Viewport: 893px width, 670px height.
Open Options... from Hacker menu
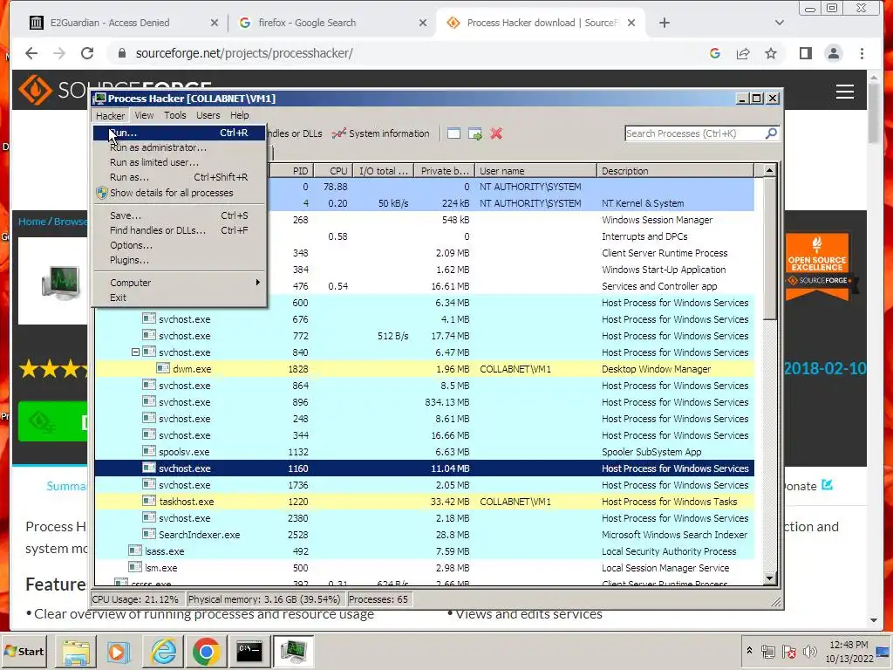tap(179, 245)
